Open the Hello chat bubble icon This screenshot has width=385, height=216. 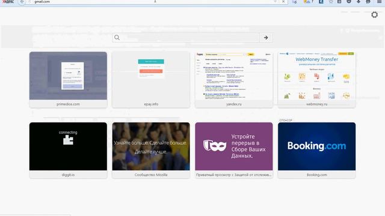pos(368,2)
